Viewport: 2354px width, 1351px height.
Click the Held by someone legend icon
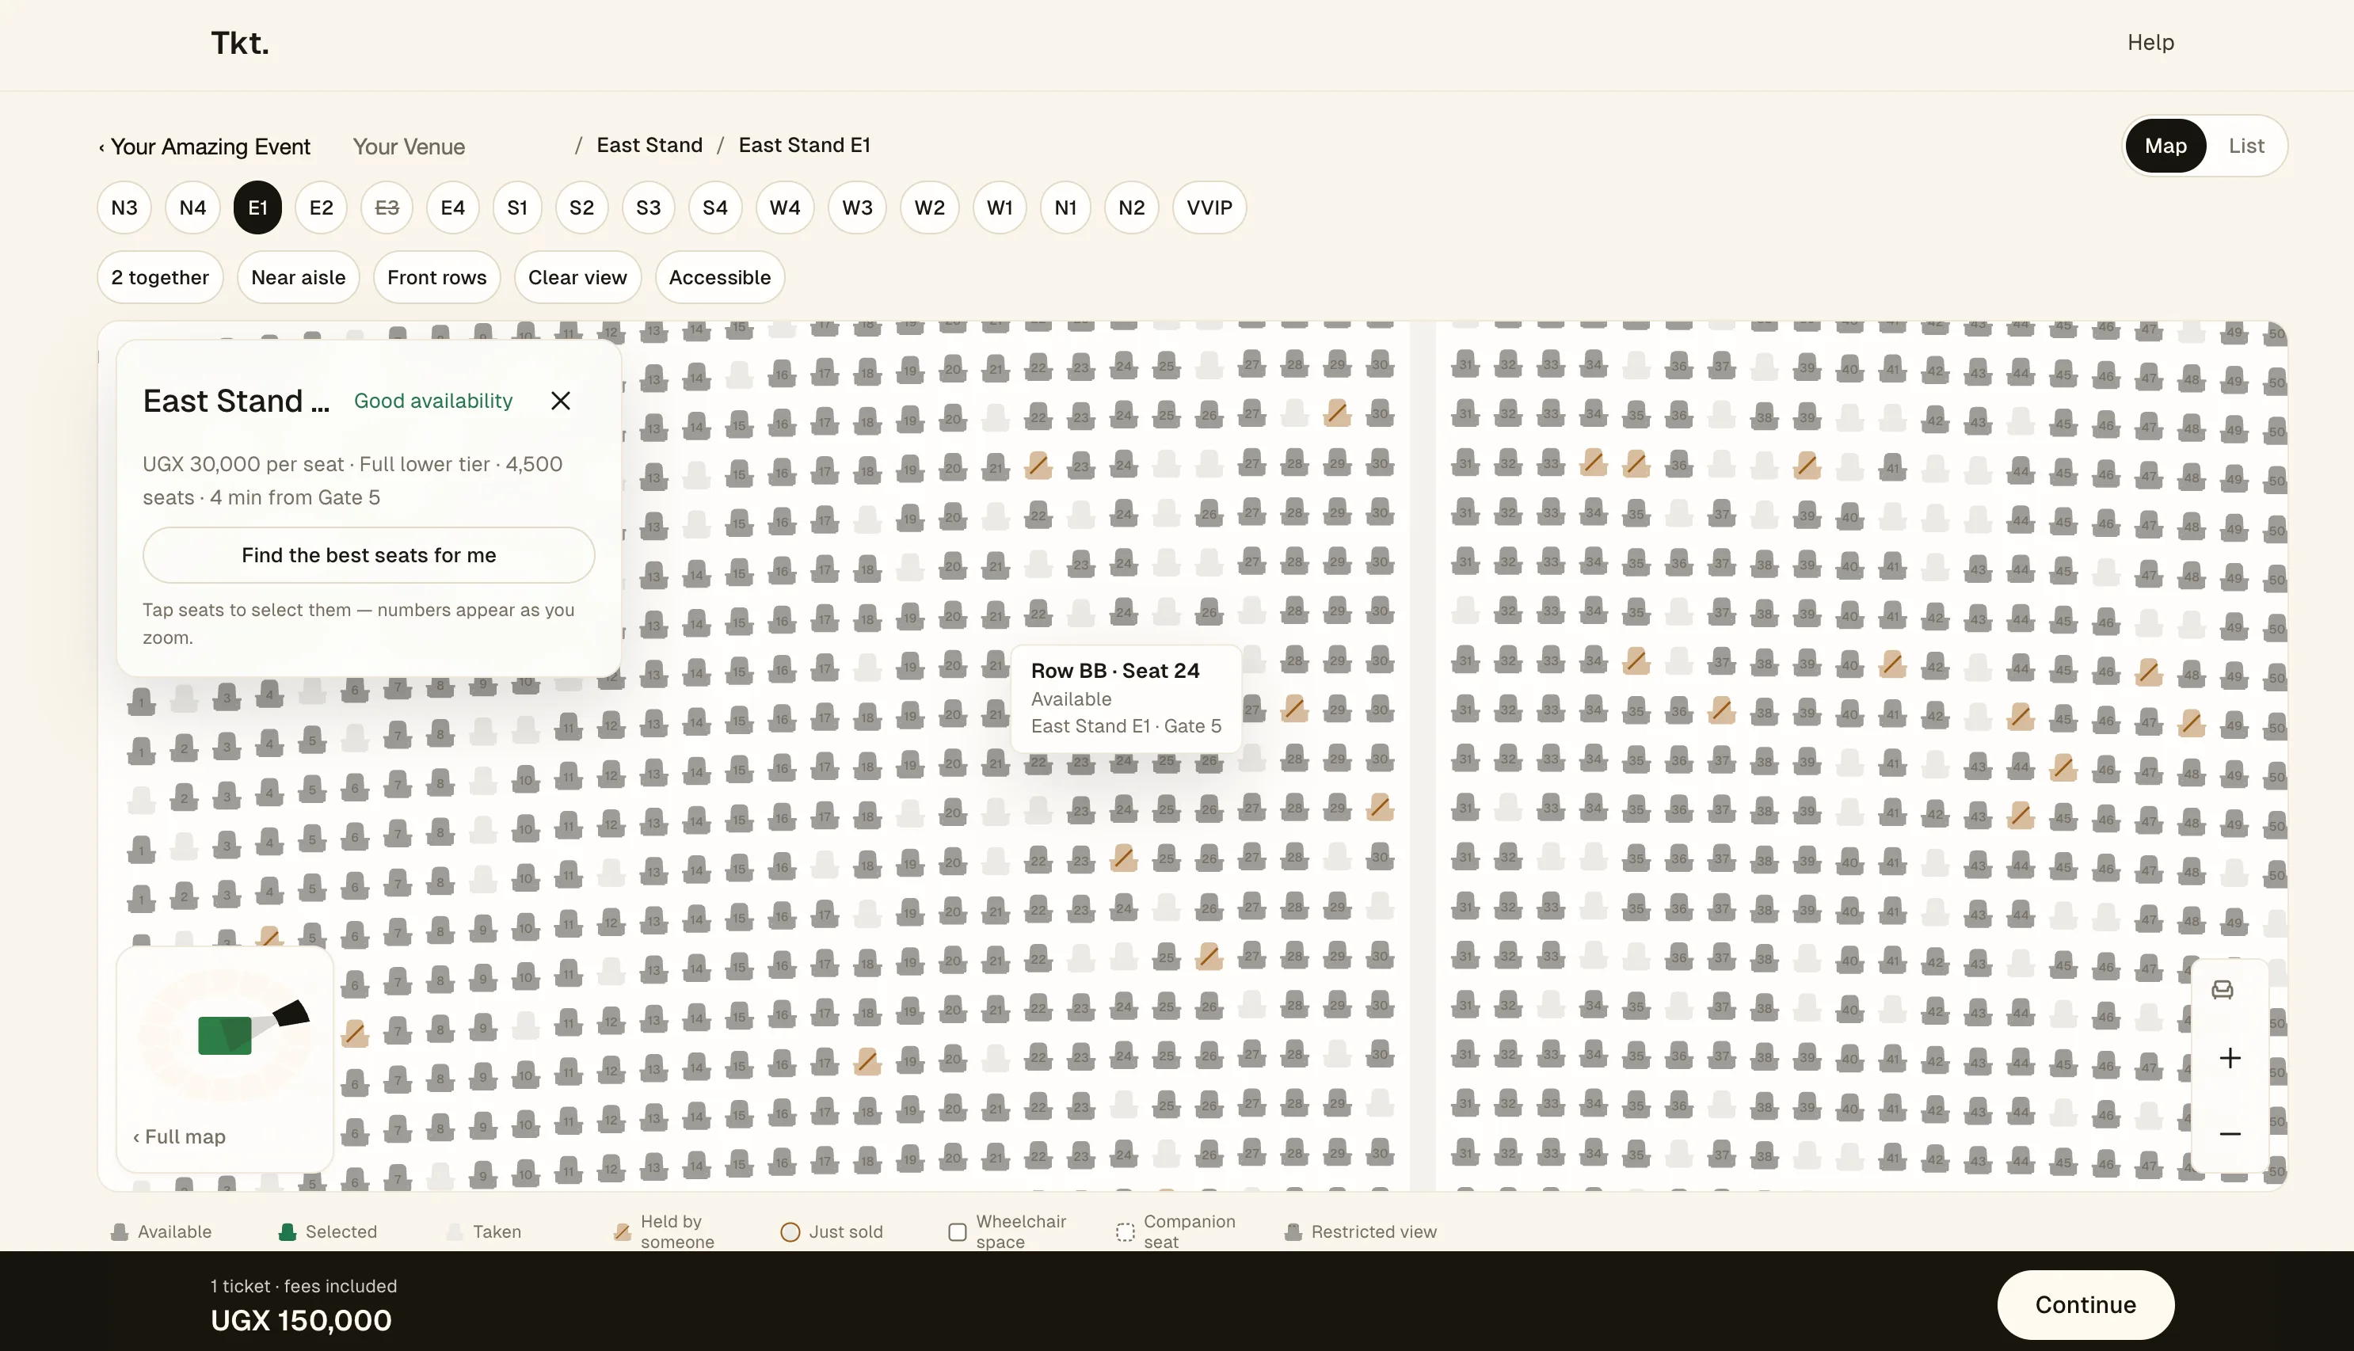pos(622,1232)
